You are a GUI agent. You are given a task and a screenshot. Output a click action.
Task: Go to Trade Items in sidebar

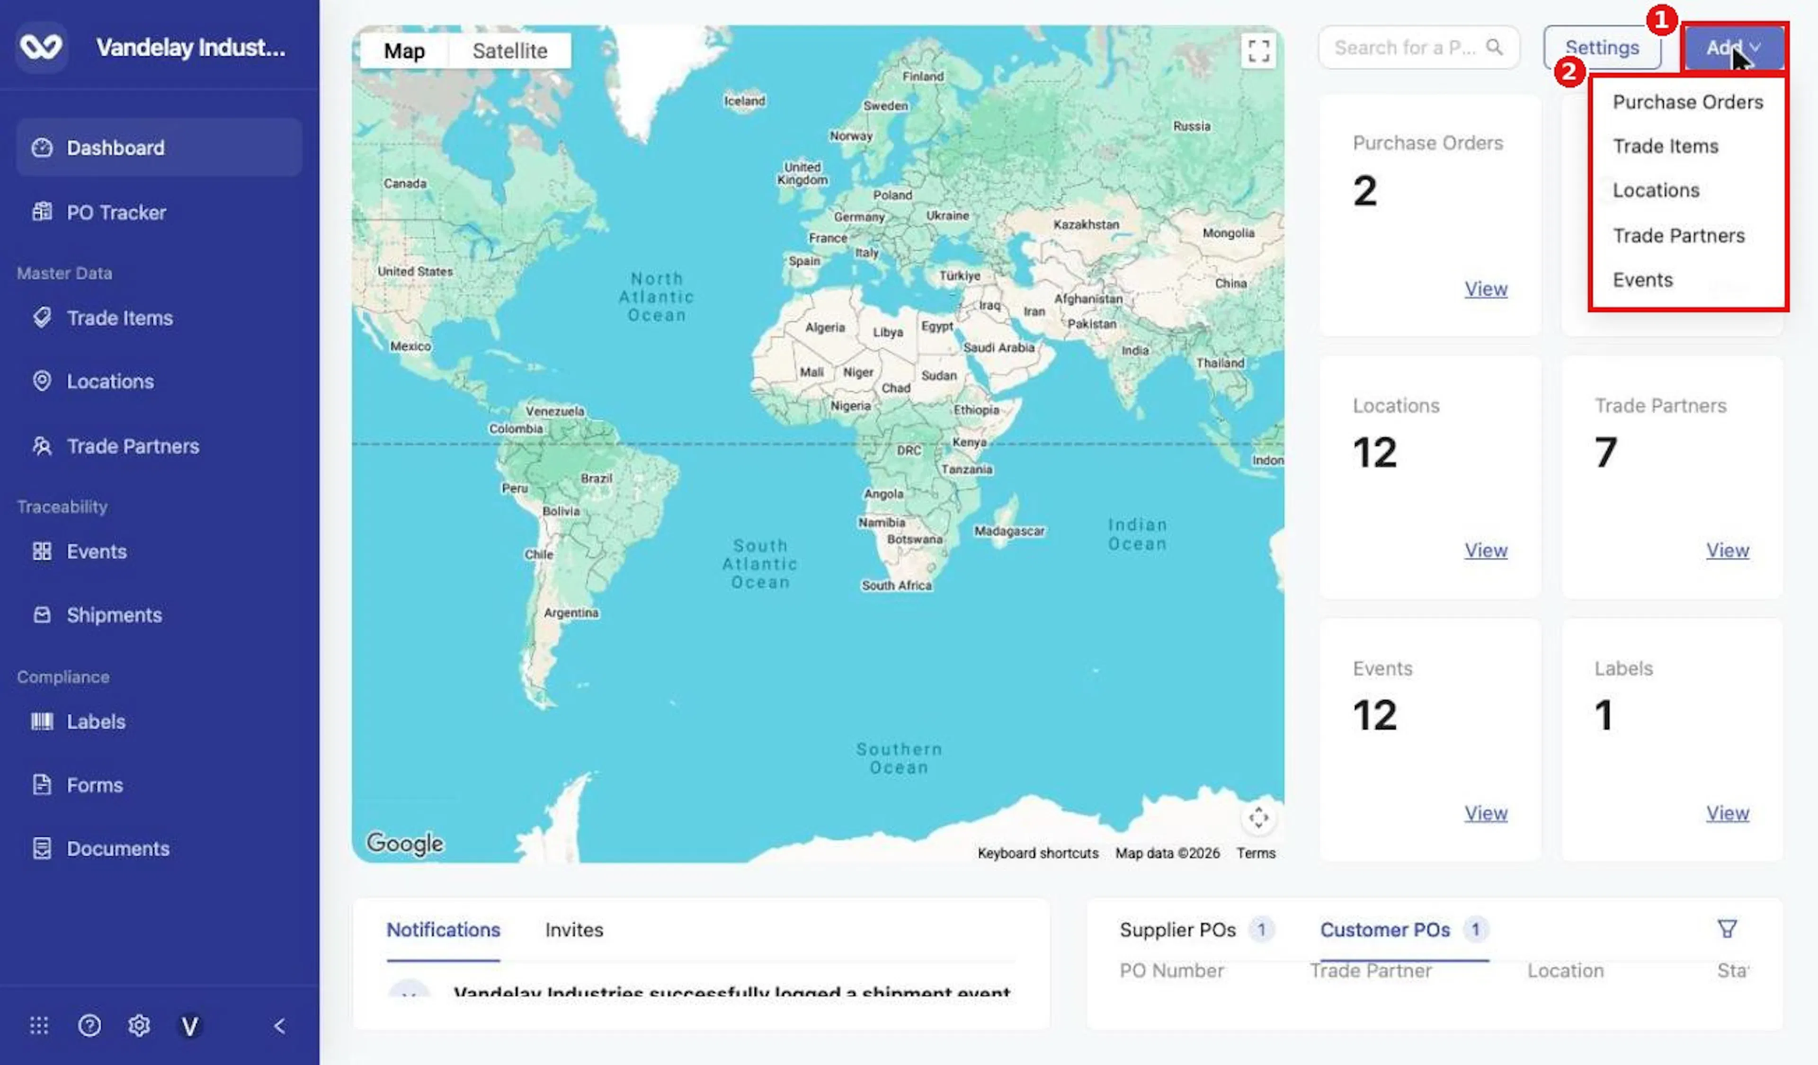click(159, 318)
